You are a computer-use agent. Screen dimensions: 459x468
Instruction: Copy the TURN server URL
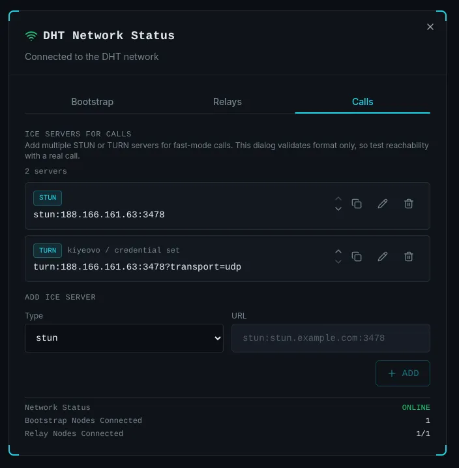pos(357,257)
